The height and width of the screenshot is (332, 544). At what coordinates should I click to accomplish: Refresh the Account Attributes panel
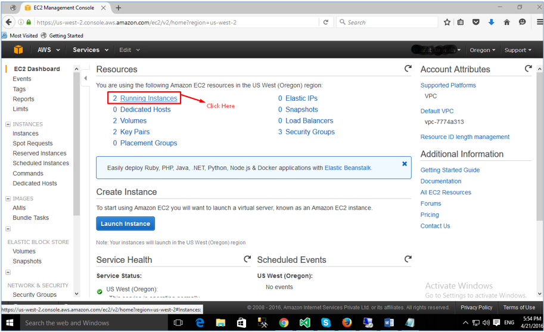pos(528,69)
